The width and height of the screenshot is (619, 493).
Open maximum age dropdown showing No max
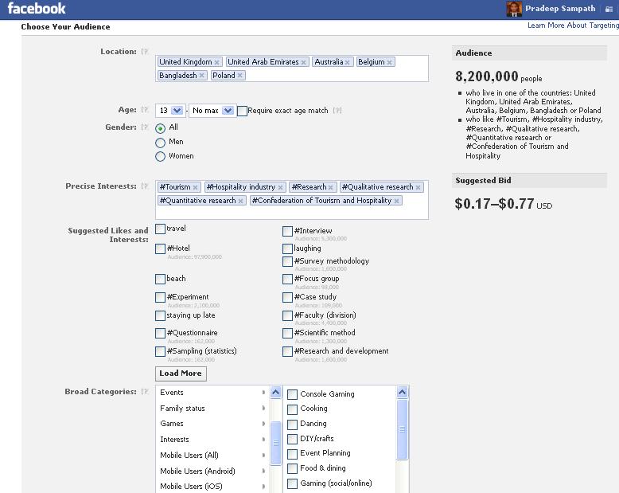212,111
